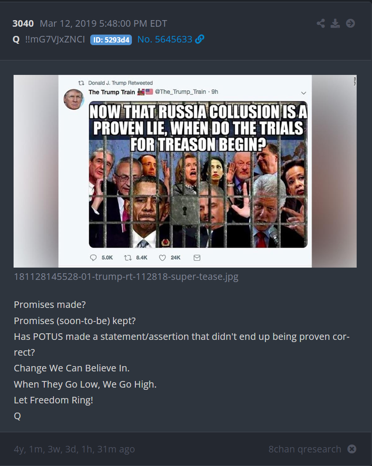
Task: Expand the tweet options chevron
Action: (x=304, y=93)
